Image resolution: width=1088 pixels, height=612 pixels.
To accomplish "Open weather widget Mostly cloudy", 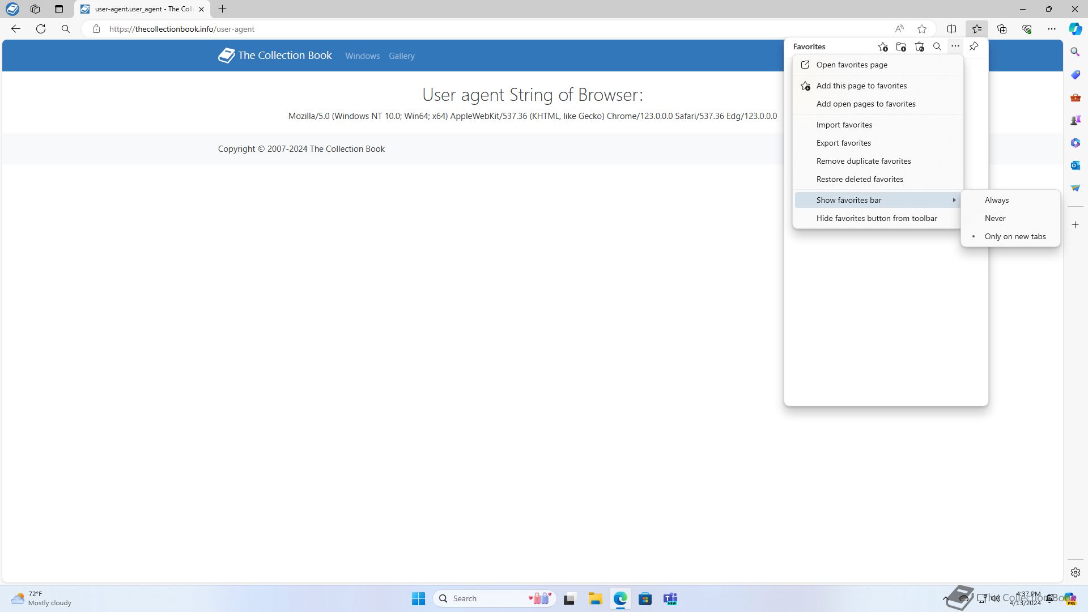I will click(x=41, y=598).
